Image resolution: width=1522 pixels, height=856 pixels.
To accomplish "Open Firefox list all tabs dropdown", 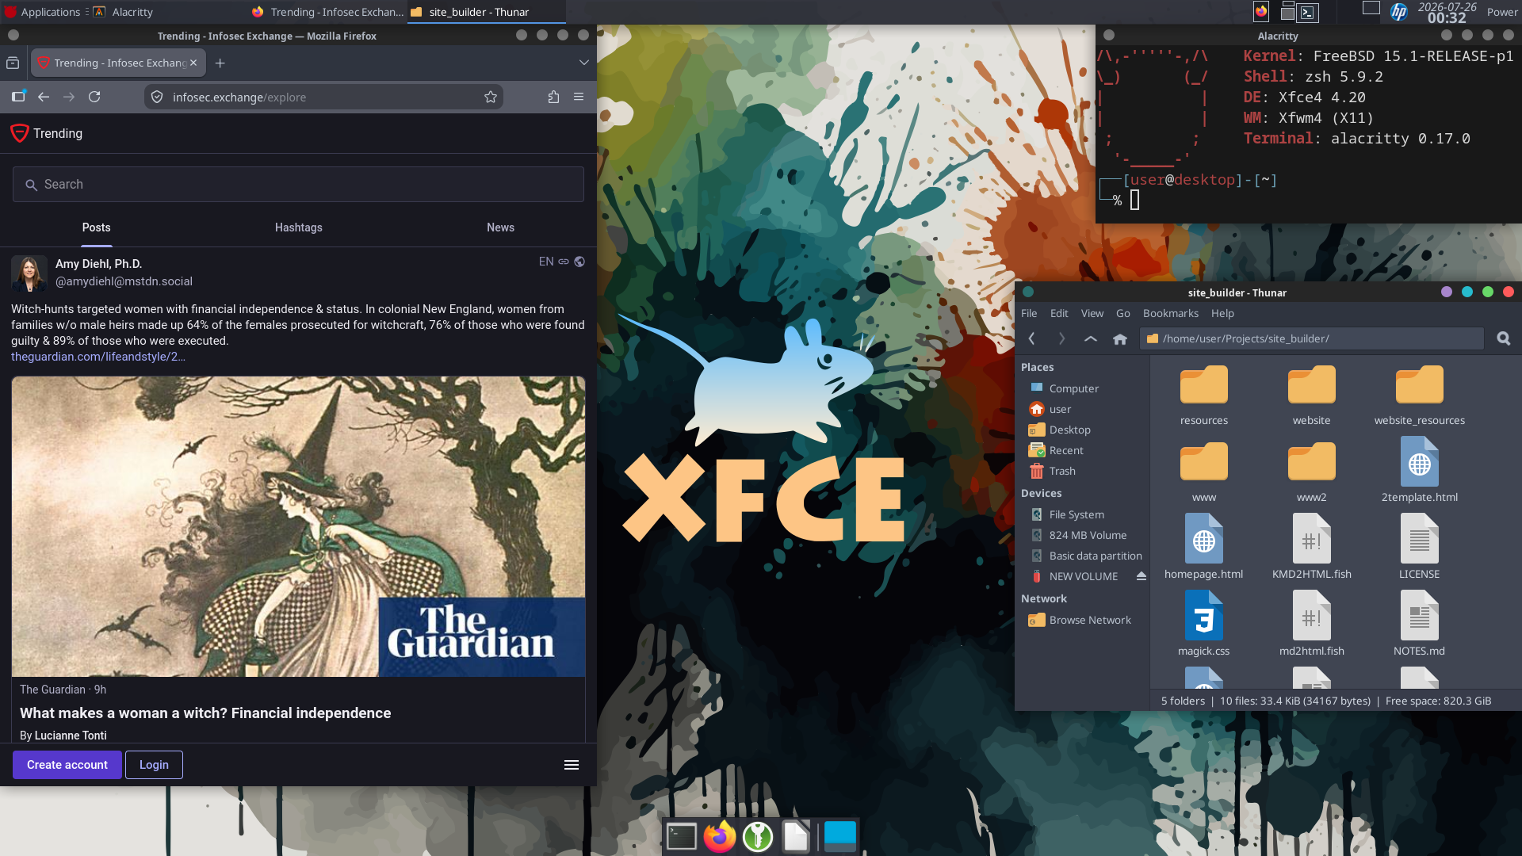I will pyautogui.click(x=584, y=63).
